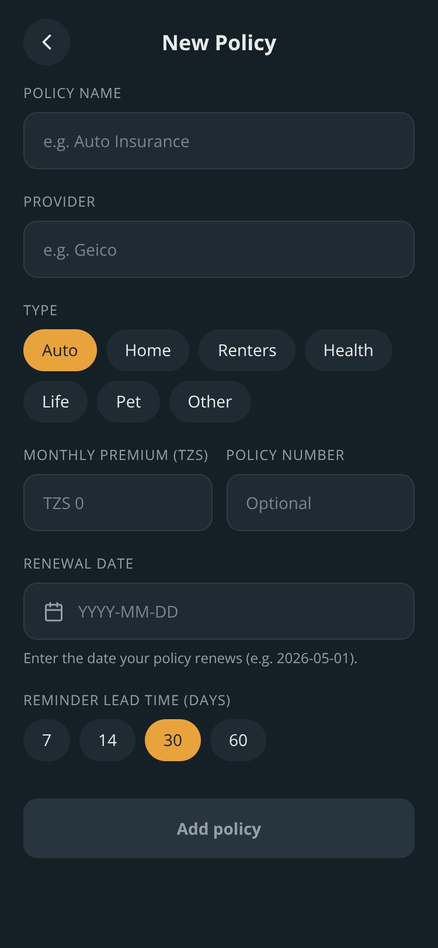Click the optional Policy Number field
The width and height of the screenshot is (438, 948).
[x=321, y=503]
